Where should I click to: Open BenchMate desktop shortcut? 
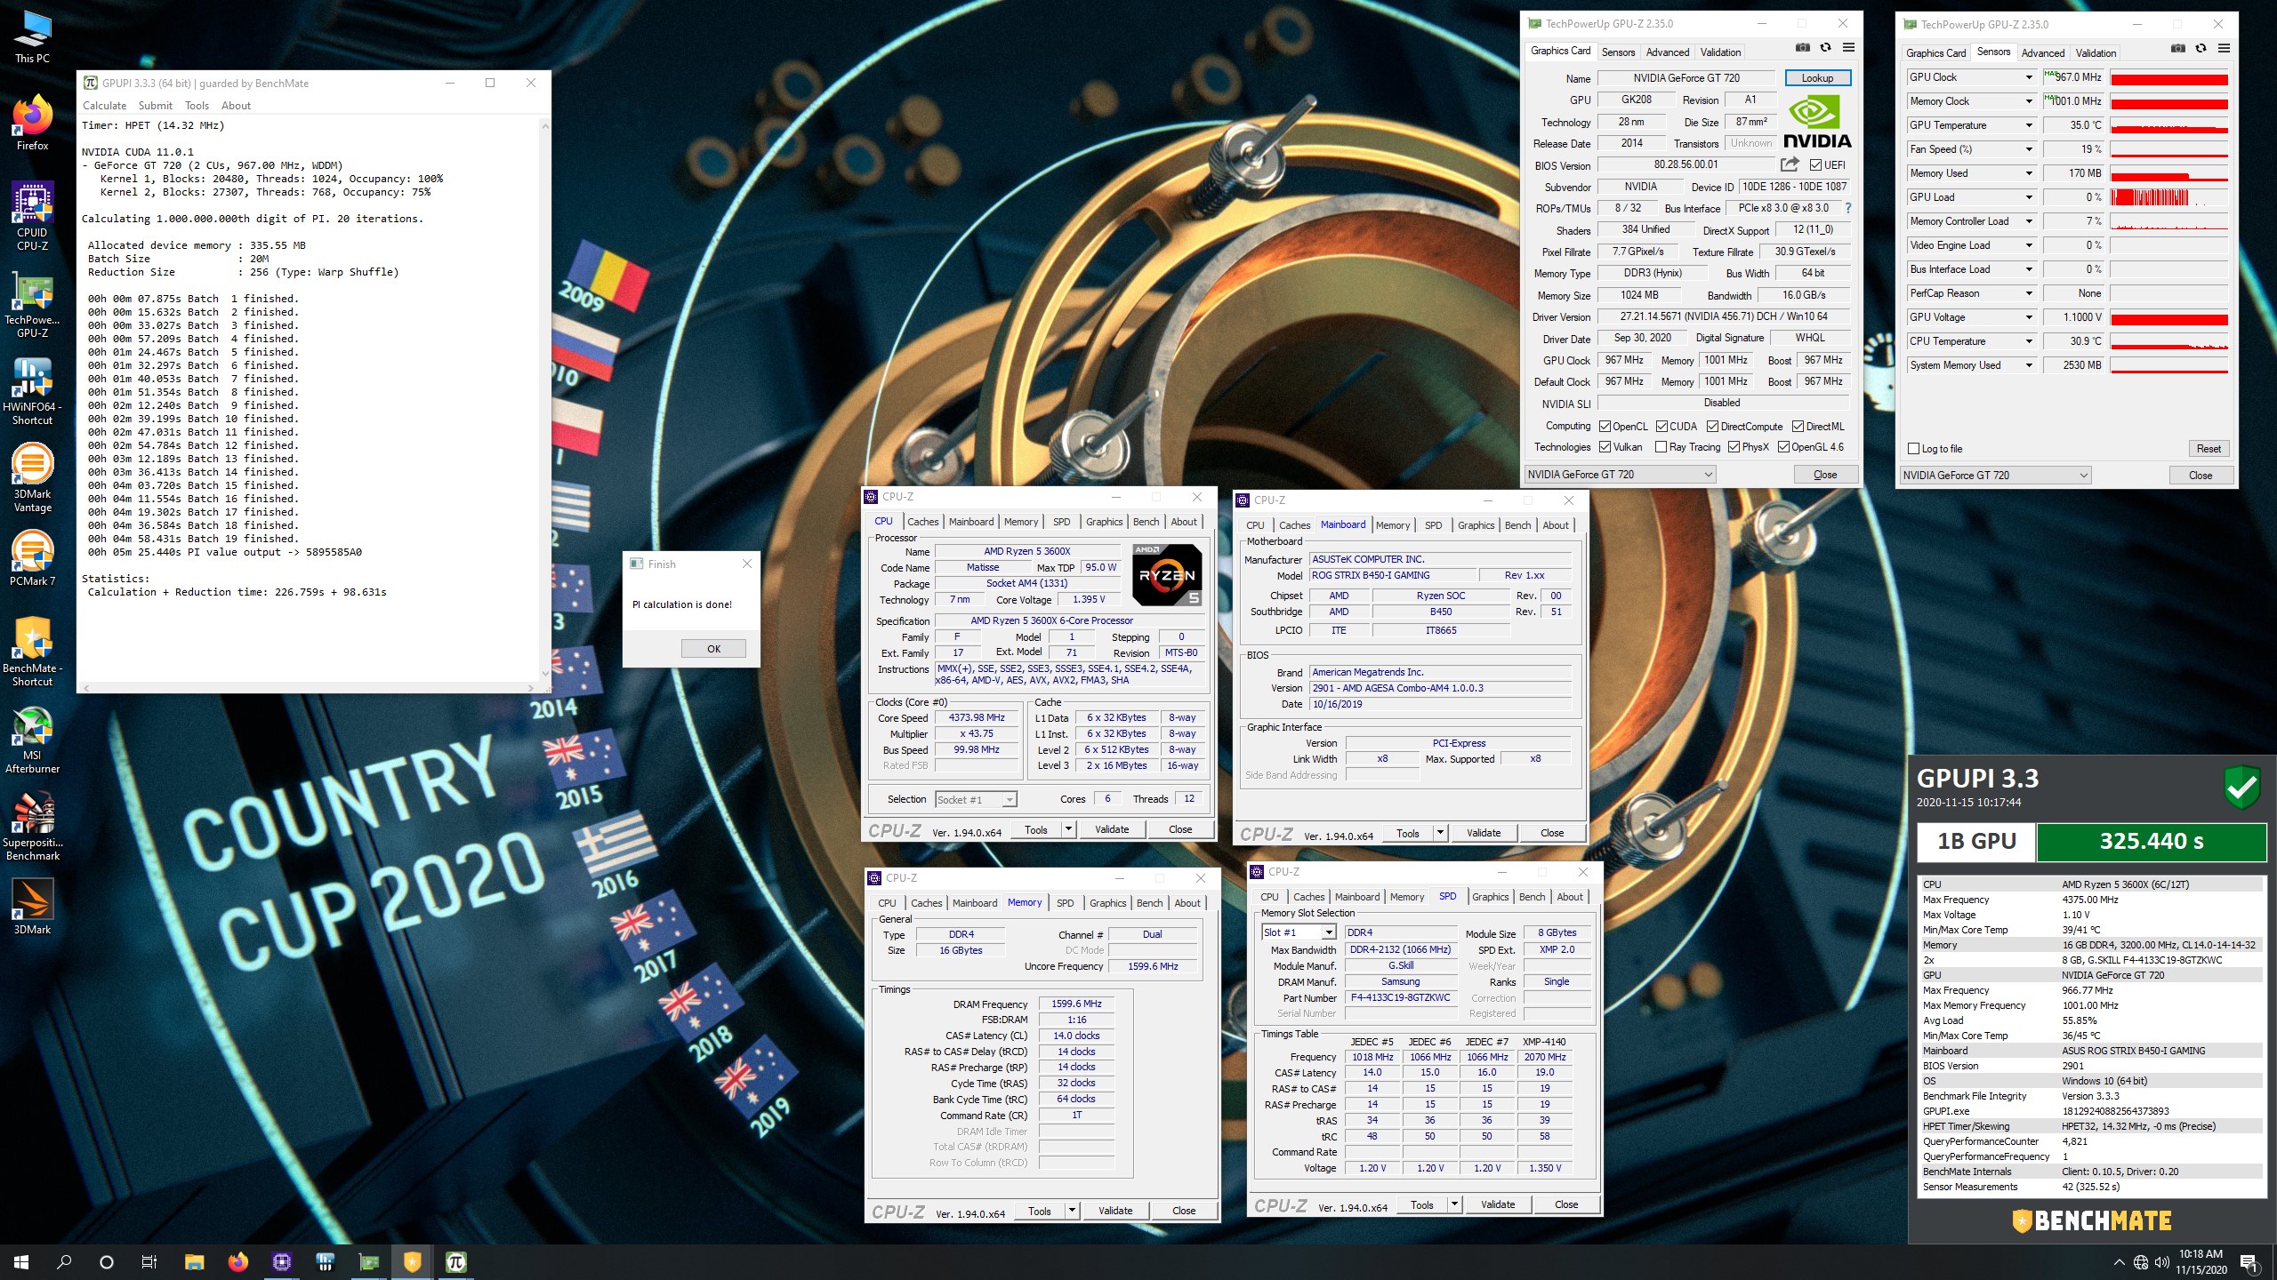[32, 652]
